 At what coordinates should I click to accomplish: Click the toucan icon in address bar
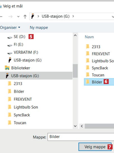pyautogui.click(x=33, y=16)
